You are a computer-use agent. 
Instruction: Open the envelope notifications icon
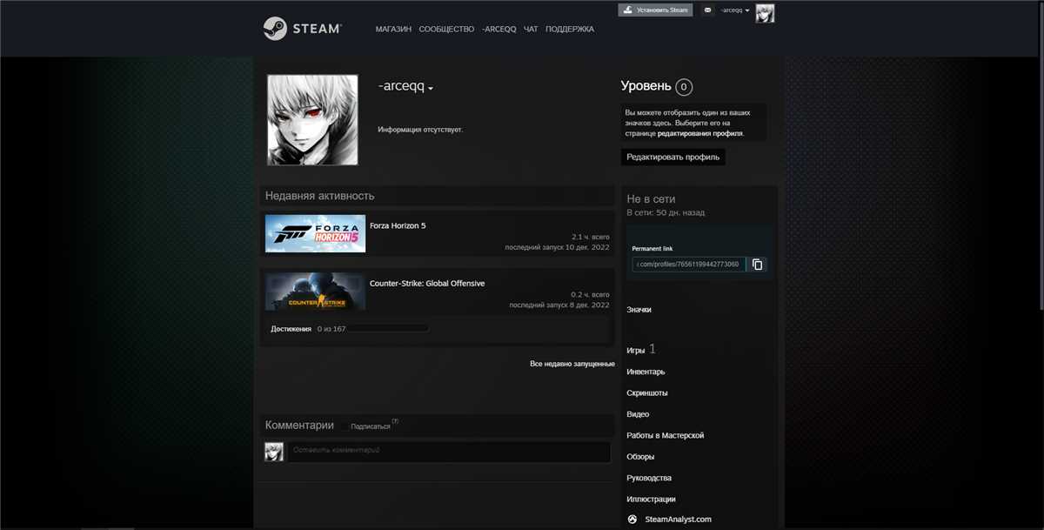point(707,10)
